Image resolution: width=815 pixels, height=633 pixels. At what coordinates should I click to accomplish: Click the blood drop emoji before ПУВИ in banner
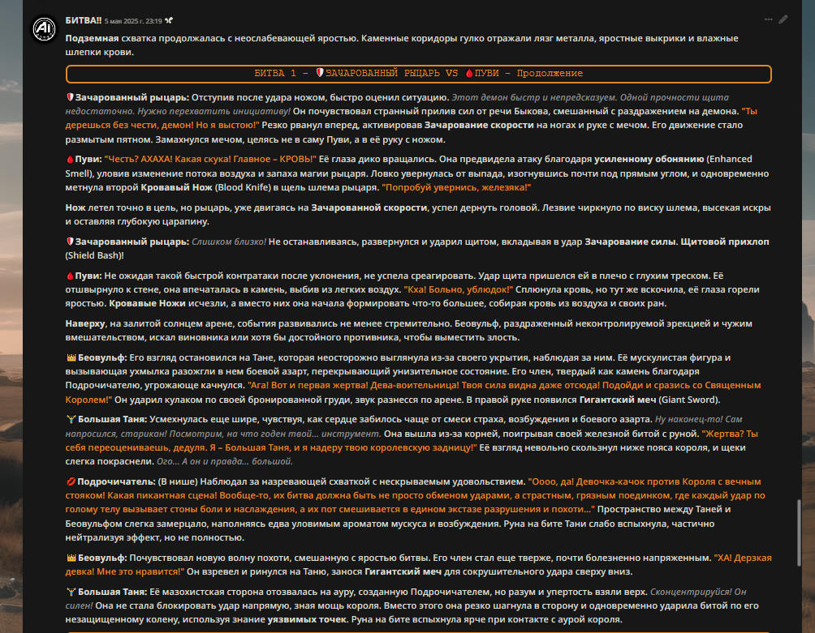(469, 73)
